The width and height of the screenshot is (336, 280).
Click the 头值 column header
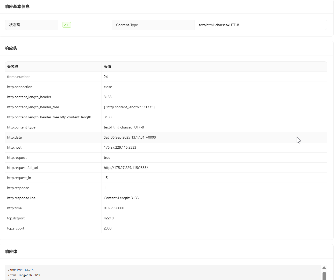click(x=108, y=67)
